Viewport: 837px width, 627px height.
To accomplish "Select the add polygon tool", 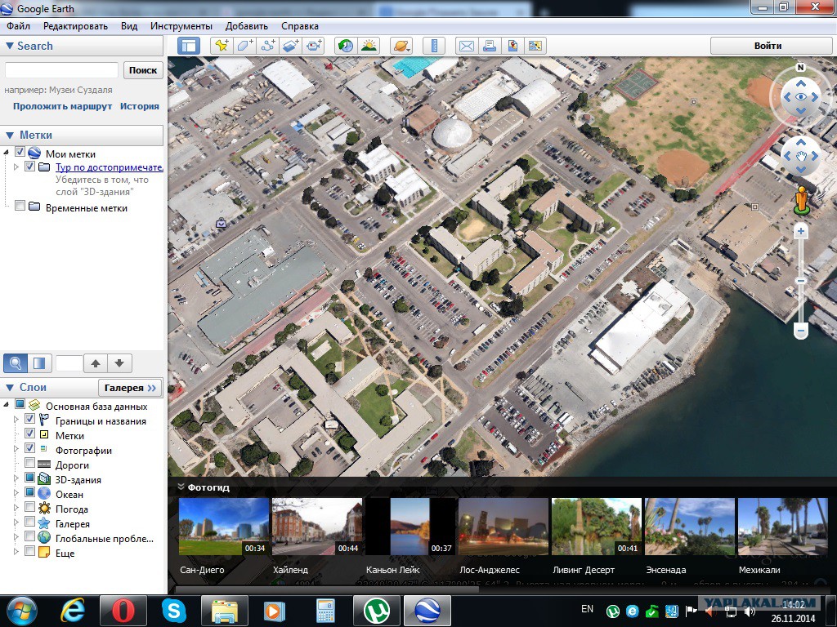I will click(244, 46).
